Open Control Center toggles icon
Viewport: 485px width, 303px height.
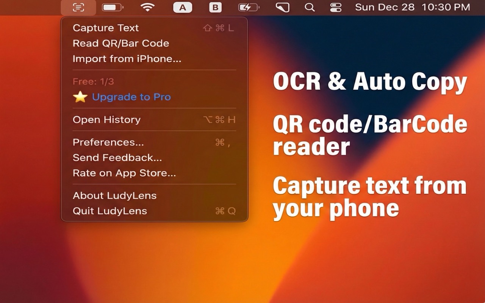[336, 7]
